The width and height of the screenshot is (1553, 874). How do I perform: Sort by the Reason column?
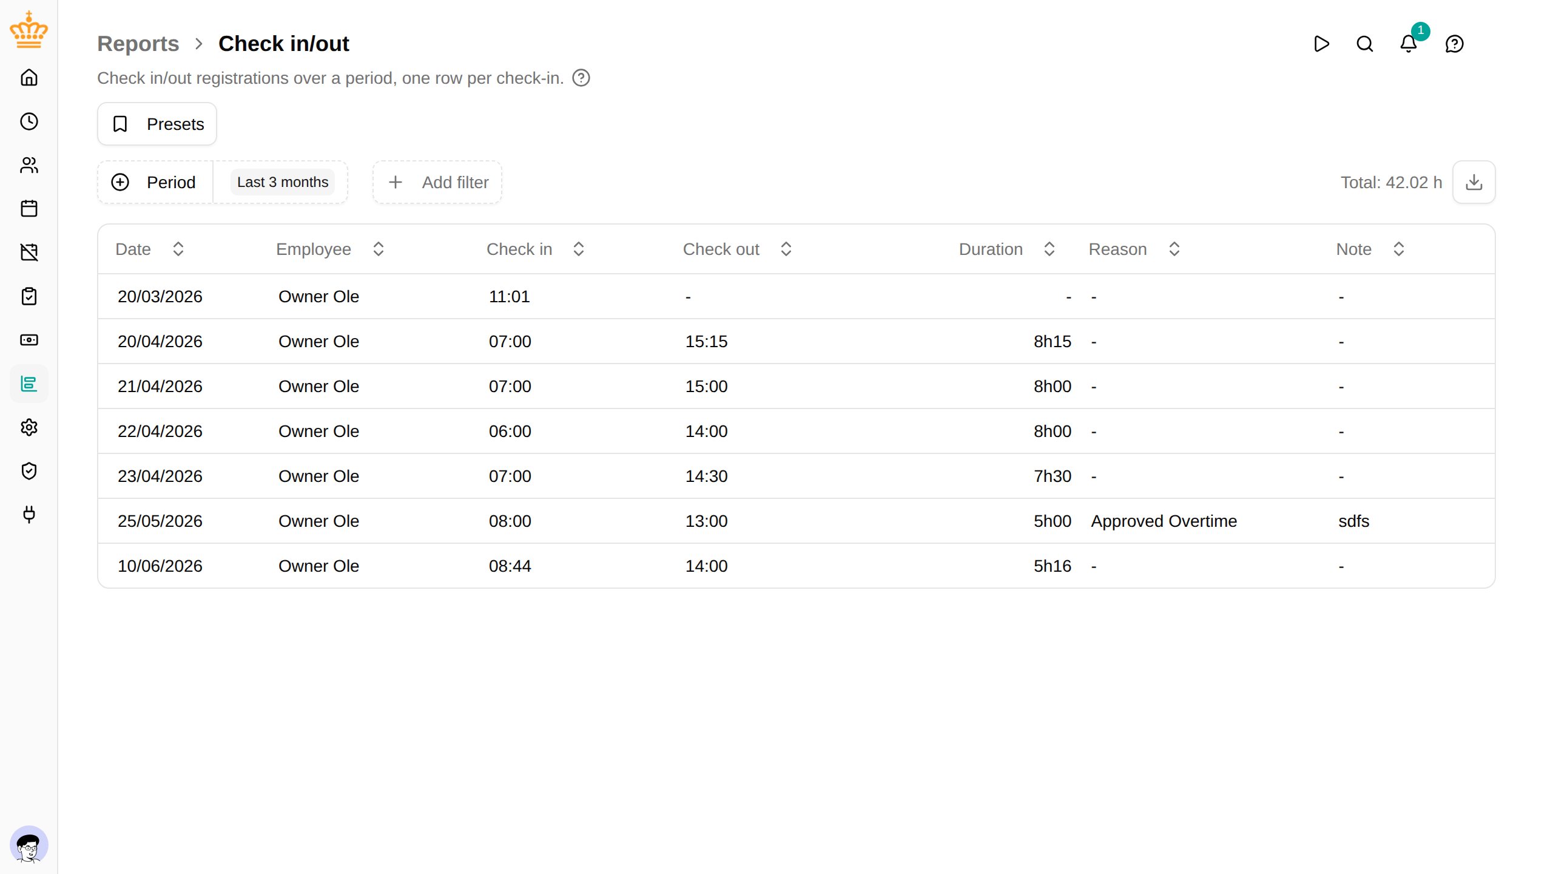1134,249
